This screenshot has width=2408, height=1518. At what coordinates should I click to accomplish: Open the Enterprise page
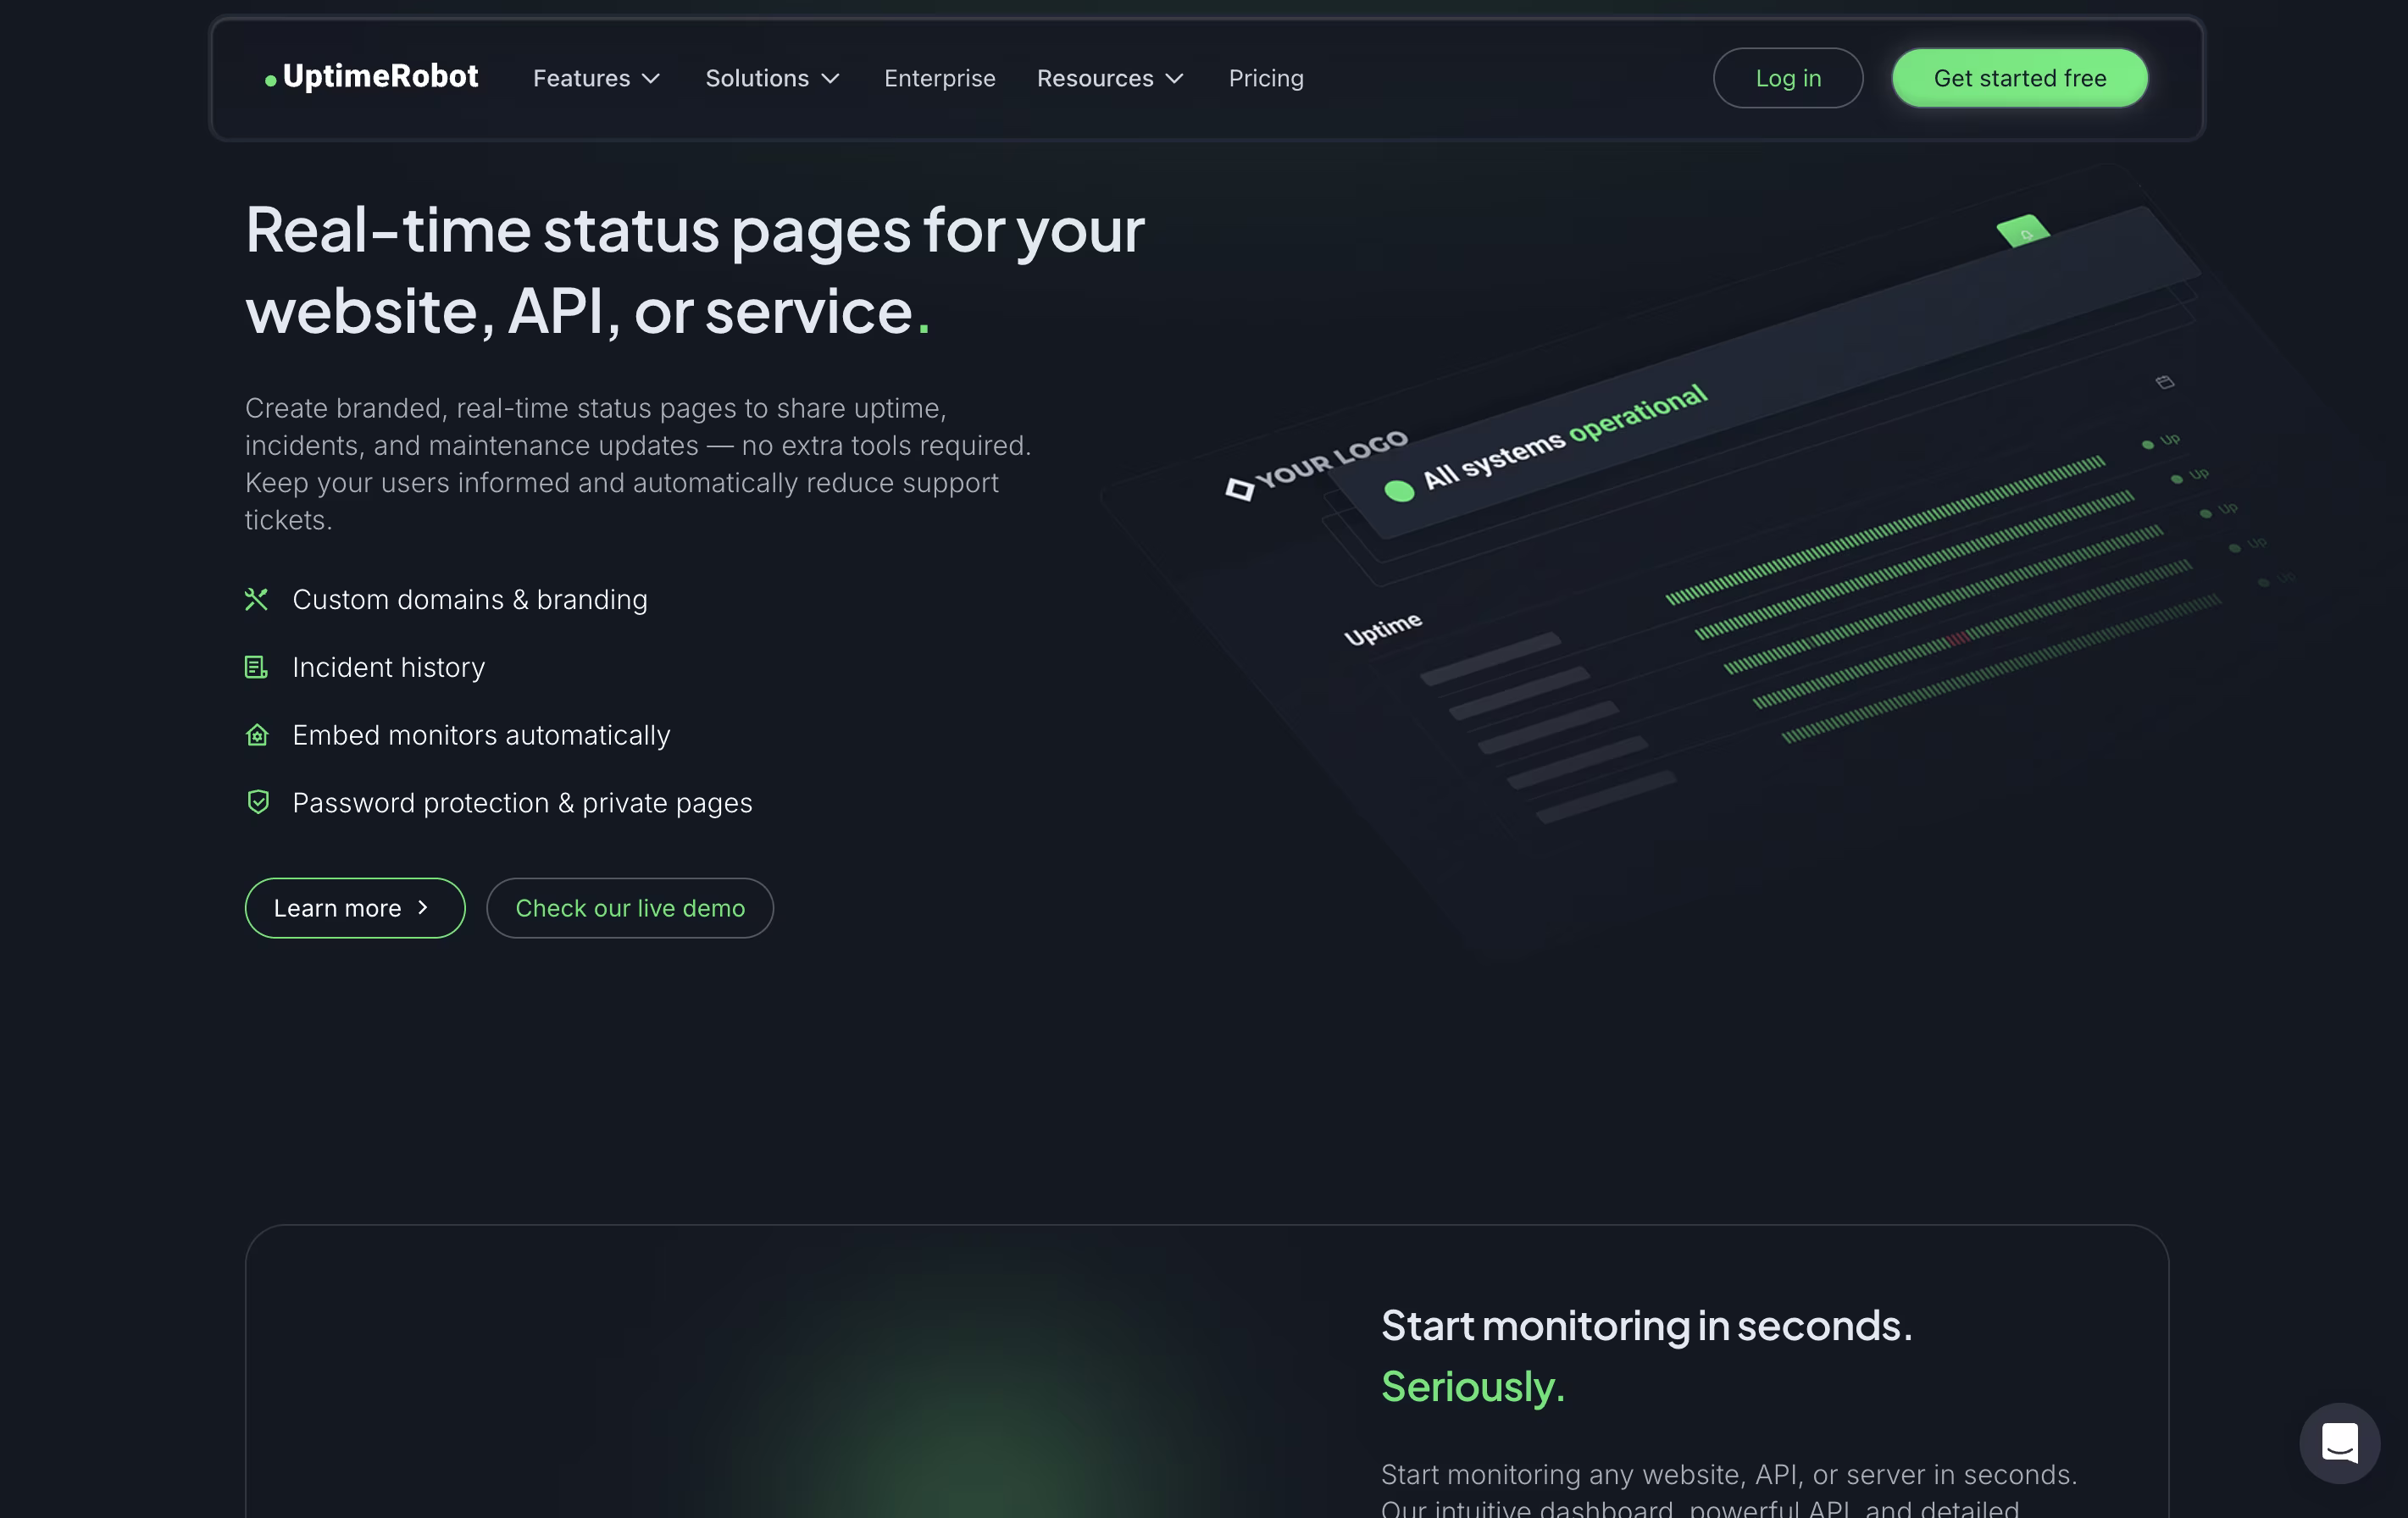[x=939, y=78]
